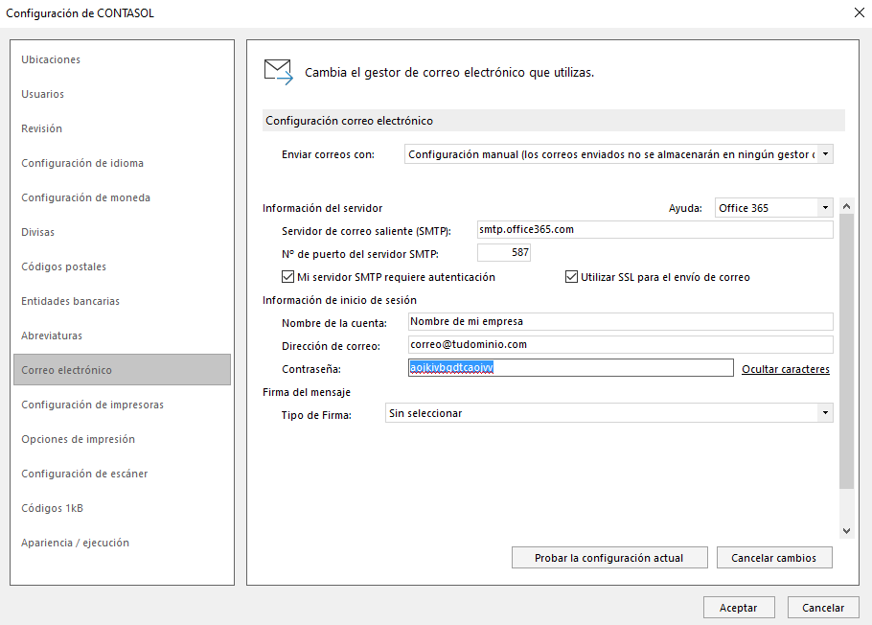
Task: Open Divisas settings section
Action: pos(37,232)
